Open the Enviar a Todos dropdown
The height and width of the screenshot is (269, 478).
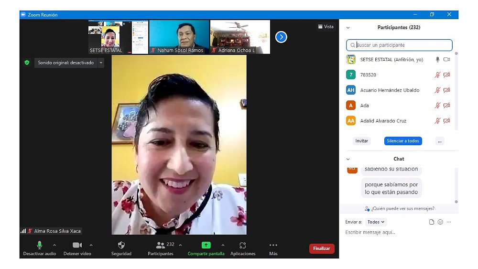(376, 222)
